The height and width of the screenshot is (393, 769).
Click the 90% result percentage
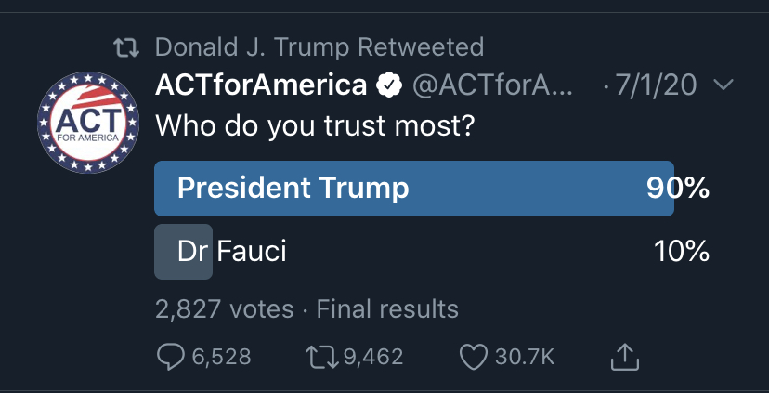[678, 189]
